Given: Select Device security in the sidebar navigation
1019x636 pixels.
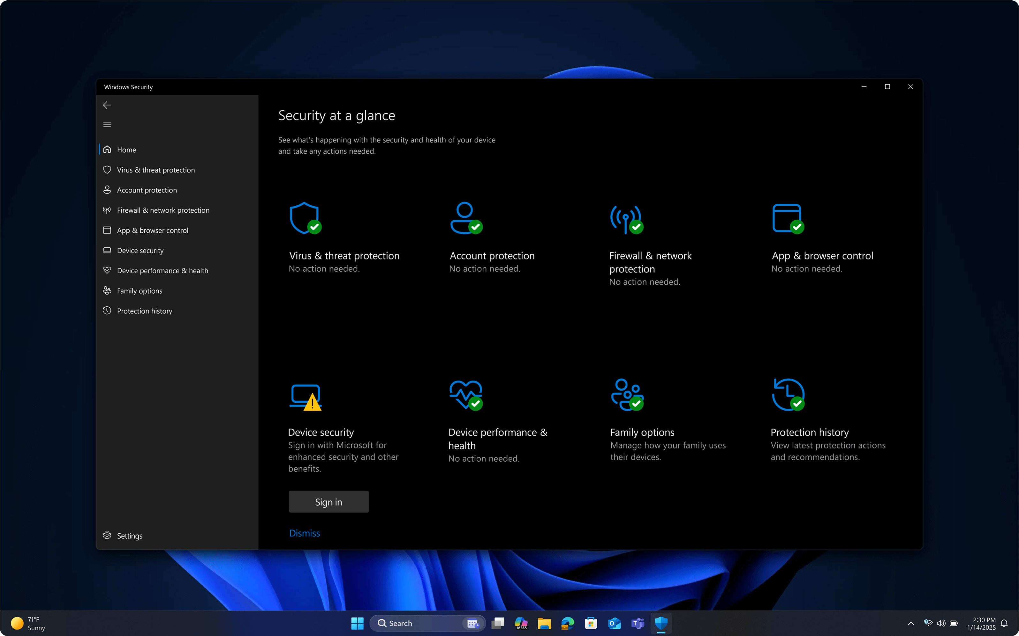Looking at the screenshot, I should 140,250.
